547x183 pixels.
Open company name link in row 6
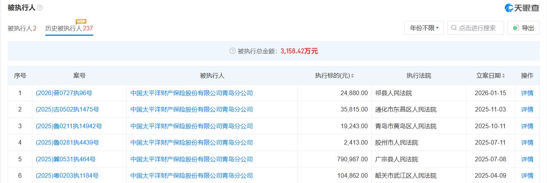(x=191, y=175)
